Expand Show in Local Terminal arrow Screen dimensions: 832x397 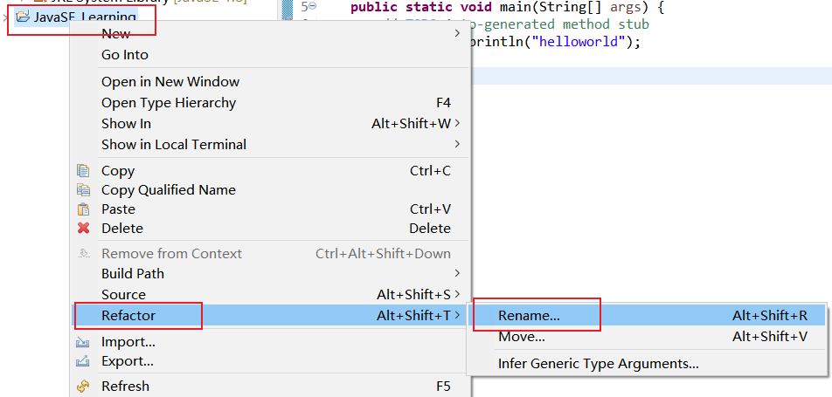(457, 144)
